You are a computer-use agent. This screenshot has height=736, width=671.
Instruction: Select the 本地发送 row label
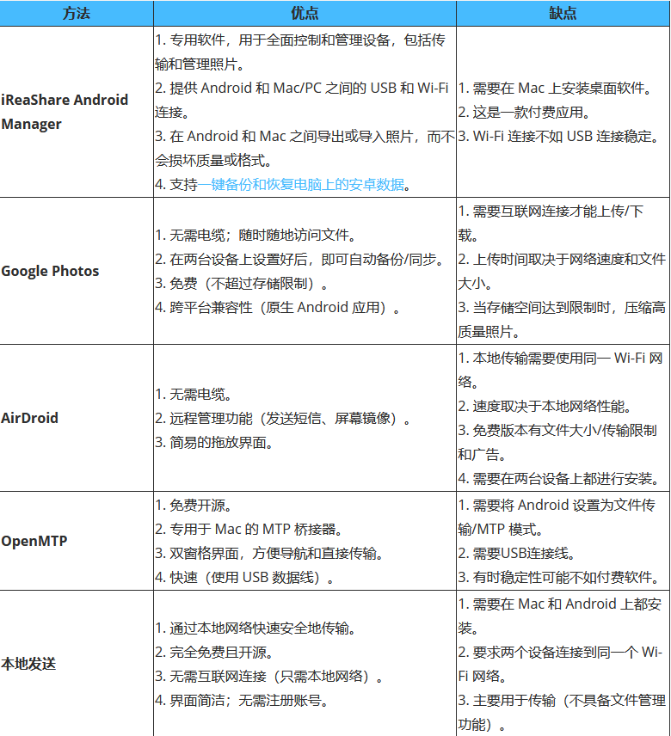click(x=28, y=664)
